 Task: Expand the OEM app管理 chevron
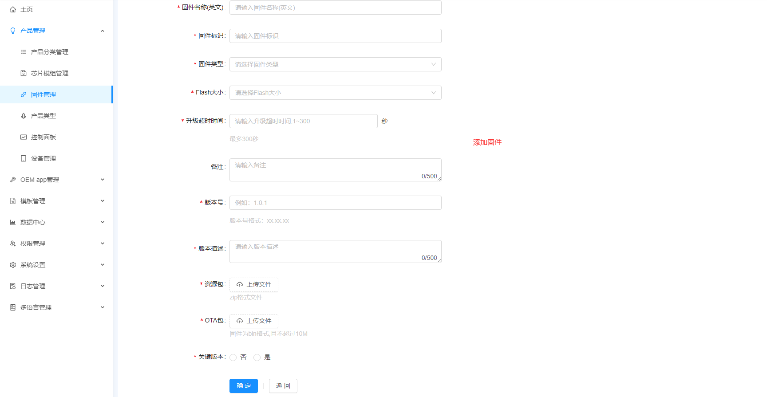103,180
